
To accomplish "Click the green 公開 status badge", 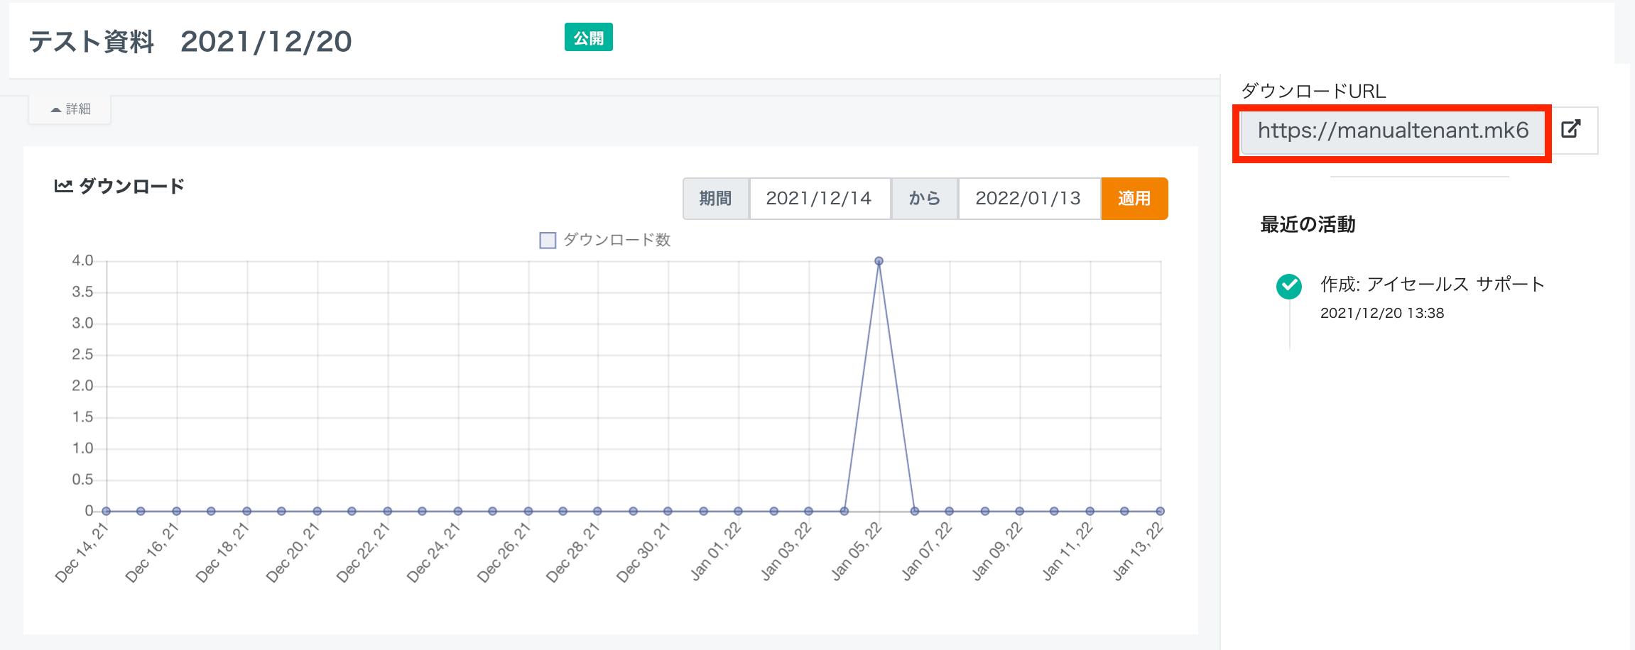I will coord(588,38).
